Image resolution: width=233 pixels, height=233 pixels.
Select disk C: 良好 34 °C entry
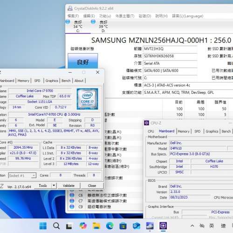(78, 27)
